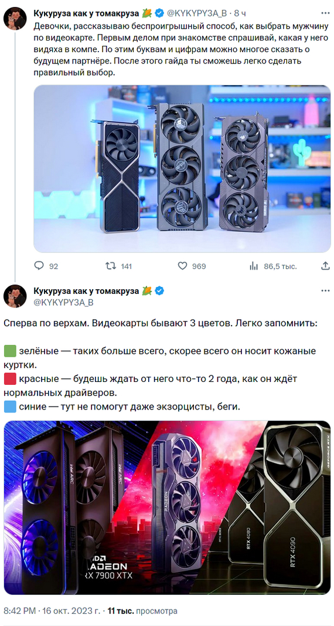This screenshot has width=334, height=626.
Task: Open profile avatar of the second tweet
Action: 15,296
